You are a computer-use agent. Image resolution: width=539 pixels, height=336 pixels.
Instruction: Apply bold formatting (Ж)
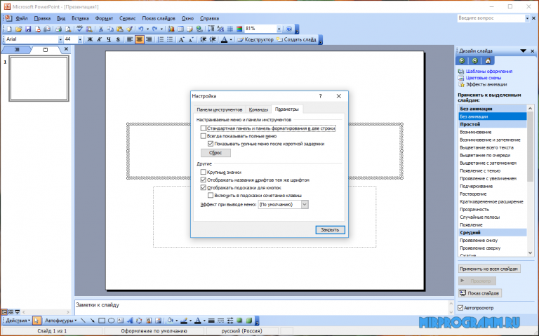coord(90,39)
